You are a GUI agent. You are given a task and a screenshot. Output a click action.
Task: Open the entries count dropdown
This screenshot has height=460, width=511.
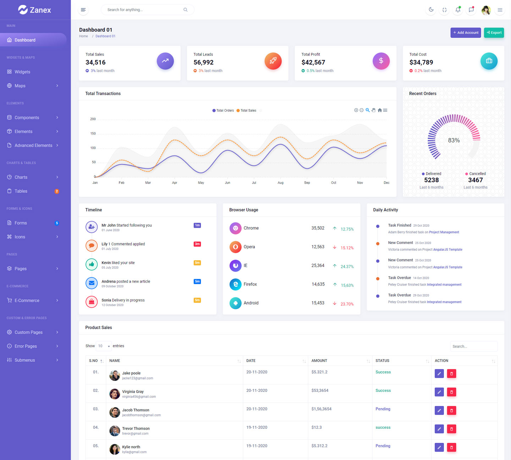[x=104, y=346]
